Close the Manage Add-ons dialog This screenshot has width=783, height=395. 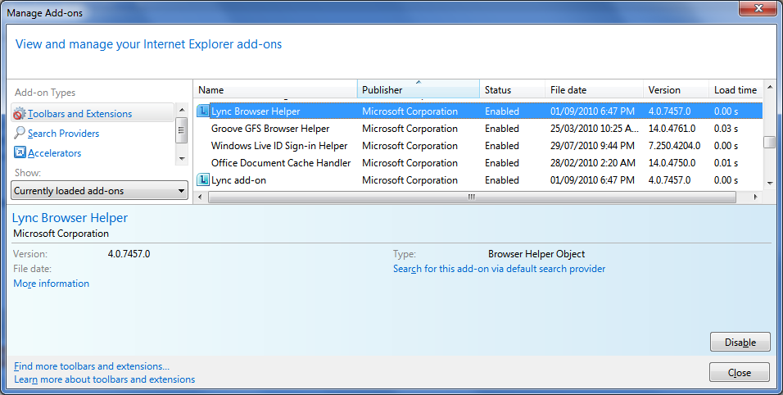(739, 373)
